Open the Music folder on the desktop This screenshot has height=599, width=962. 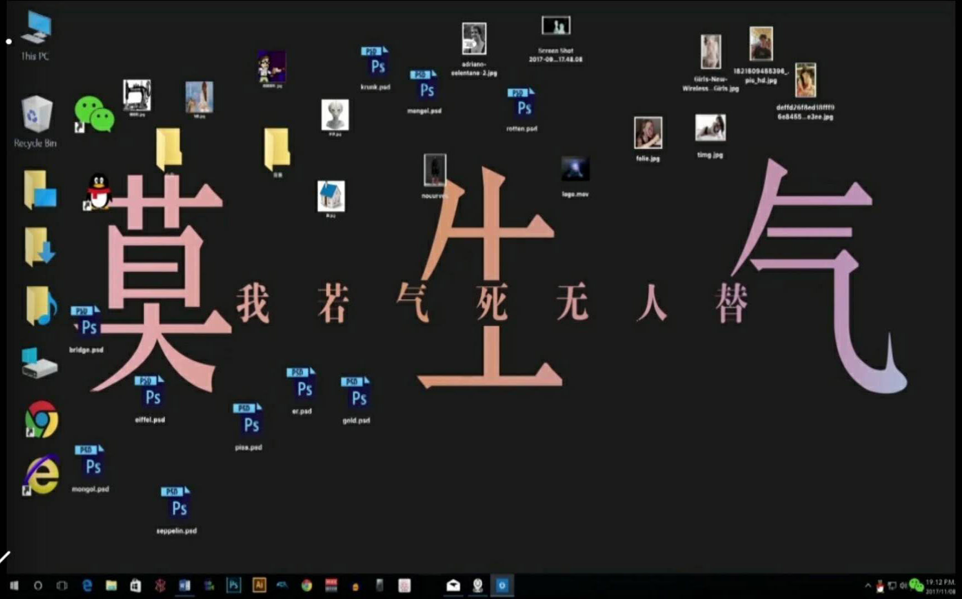41,305
